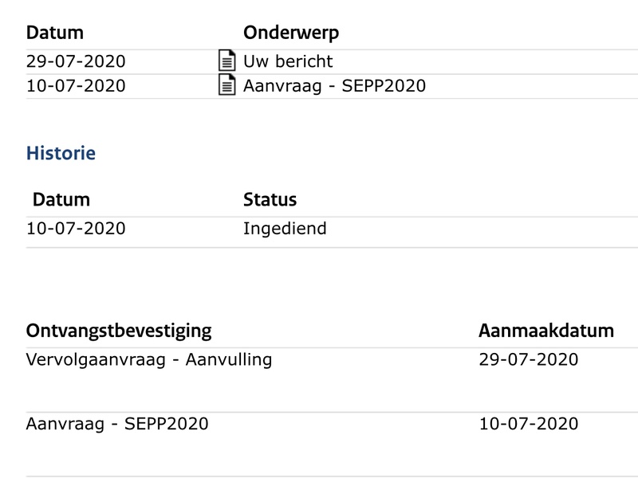Click the Datum header in Historie table

[61, 199]
